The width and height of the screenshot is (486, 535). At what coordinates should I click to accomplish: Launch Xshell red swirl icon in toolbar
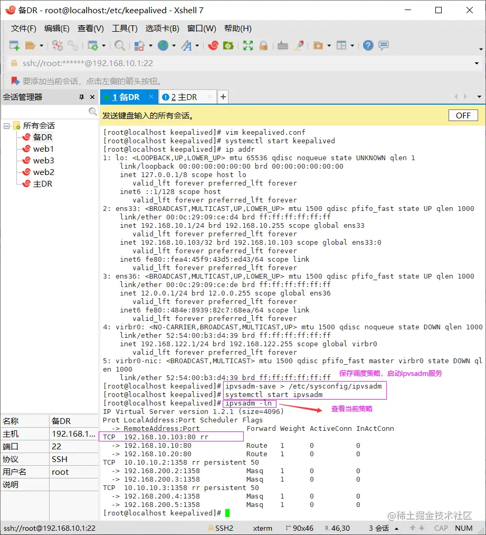click(x=213, y=45)
